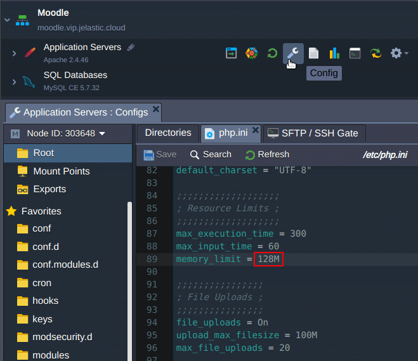This screenshot has height=361, width=418.
Task: Select the Mount Points item
Action: tap(61, 171)
